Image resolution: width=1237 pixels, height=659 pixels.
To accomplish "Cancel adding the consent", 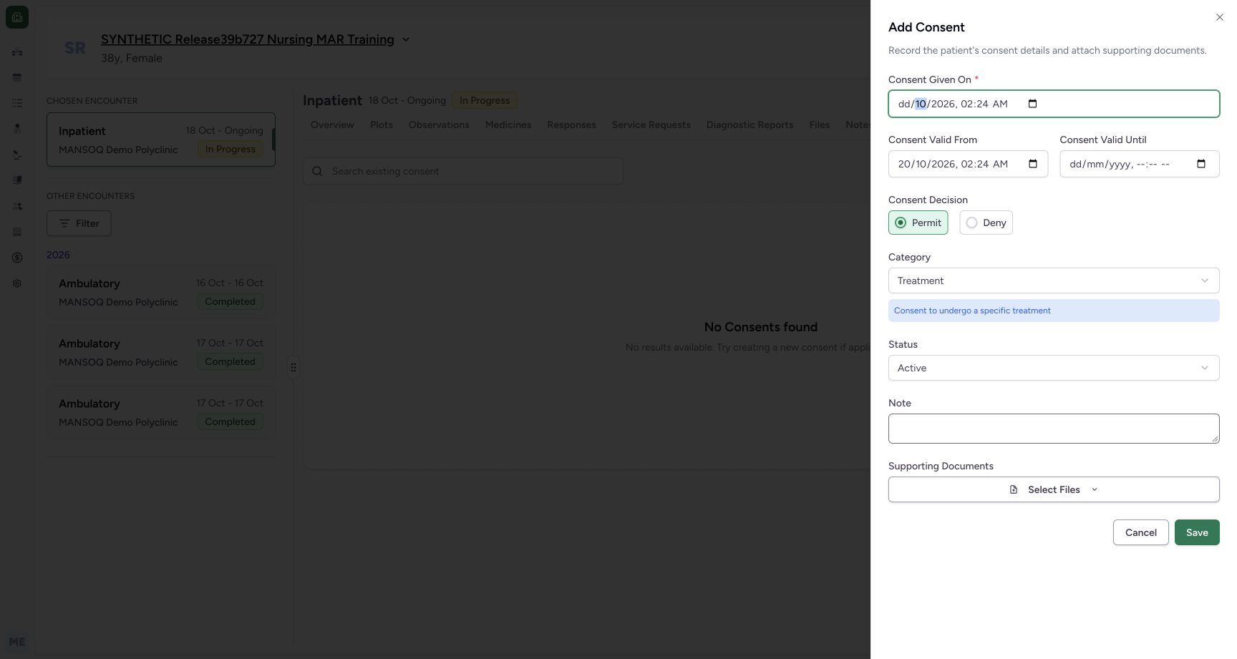I will (1140, 532).
